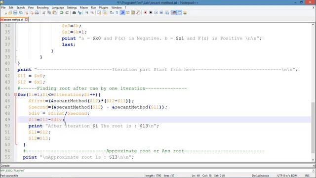
Task: Click the INS status bar indicator
Action: click(x=307, y=176)
